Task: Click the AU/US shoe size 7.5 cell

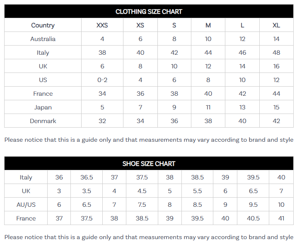Action: pyautogui.click(x=142, y=205)
